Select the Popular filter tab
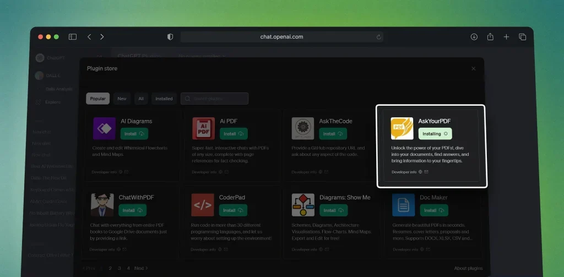Viewport: 564px width, 277px height. (97, 99)
